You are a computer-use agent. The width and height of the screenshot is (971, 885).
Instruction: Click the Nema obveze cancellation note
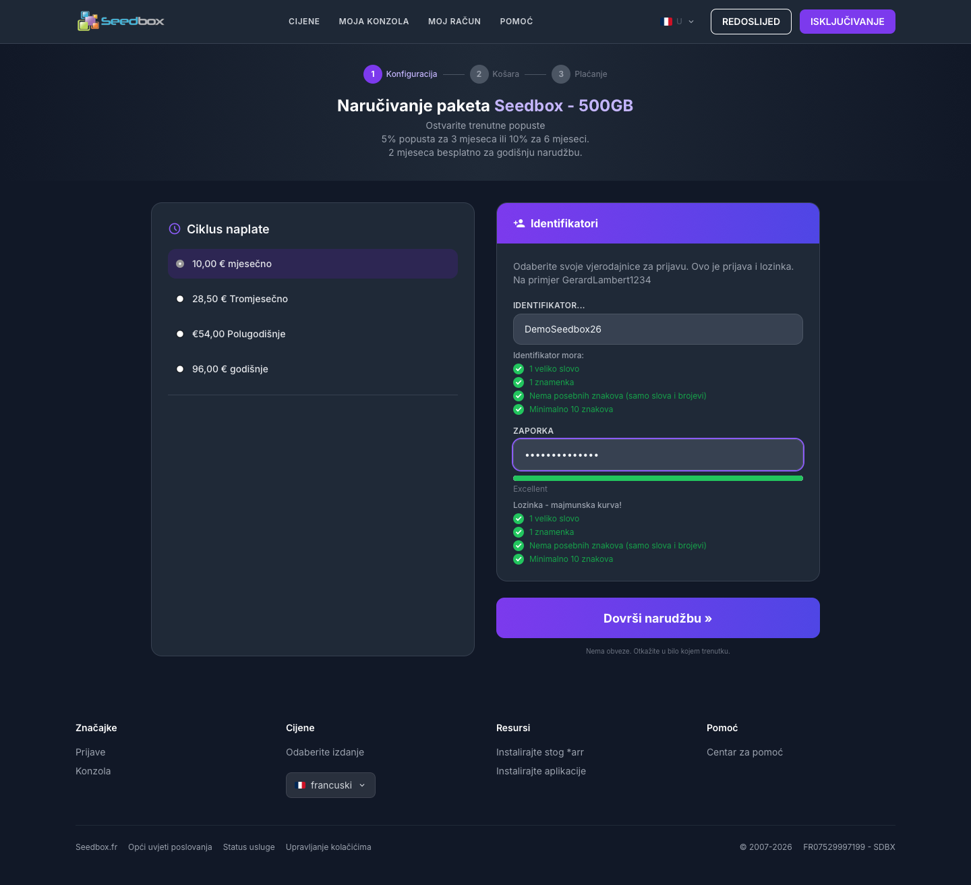[657, 652]
